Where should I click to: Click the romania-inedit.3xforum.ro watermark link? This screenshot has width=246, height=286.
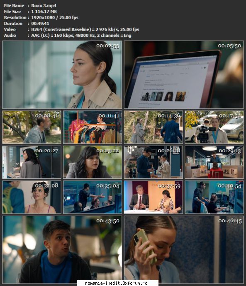[x=116, y=283]
